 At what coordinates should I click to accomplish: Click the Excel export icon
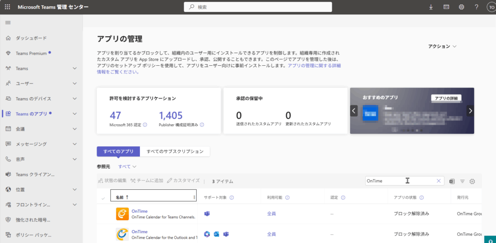(x=452, y=181)
